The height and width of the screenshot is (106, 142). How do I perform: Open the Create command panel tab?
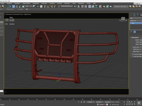[x=131, y=15]
